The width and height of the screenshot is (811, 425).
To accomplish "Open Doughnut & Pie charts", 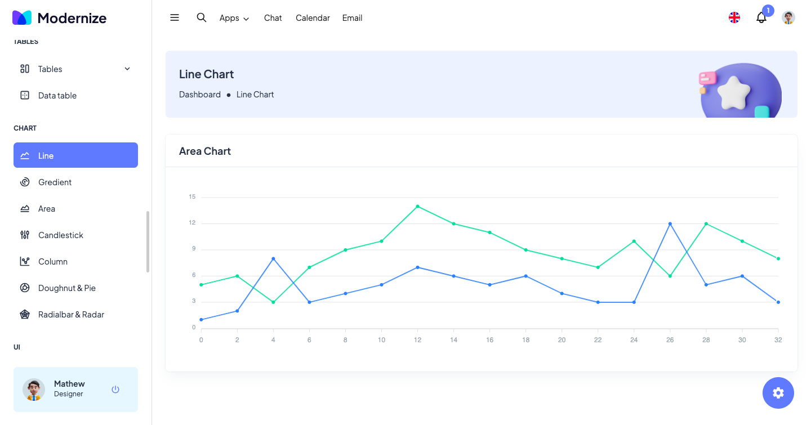I will tap(66, 288).
